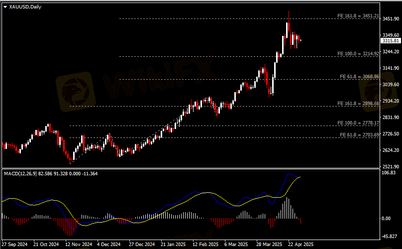The height and width of the screenshot is (249, 402).
Task: Click price axis value 3451.90
Action: (391, 19)
